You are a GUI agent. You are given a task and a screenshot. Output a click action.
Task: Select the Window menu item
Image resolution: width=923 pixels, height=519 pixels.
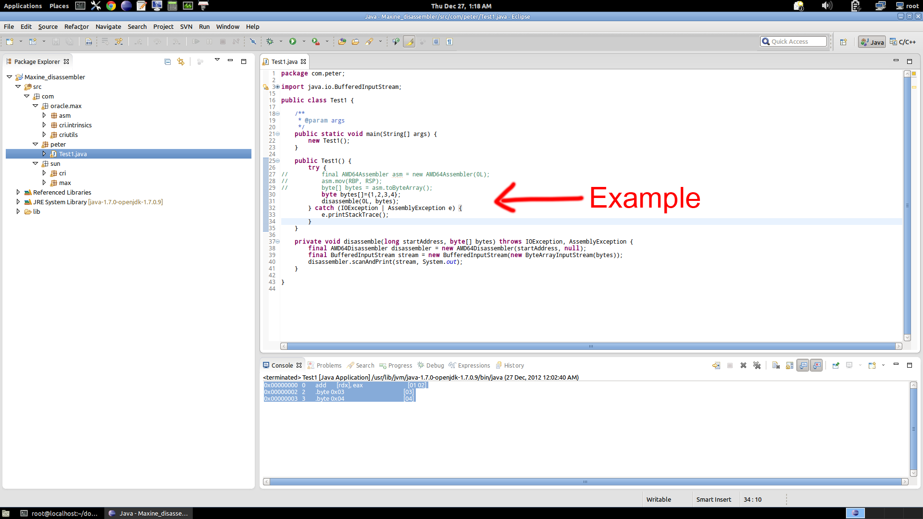[227, 26]
